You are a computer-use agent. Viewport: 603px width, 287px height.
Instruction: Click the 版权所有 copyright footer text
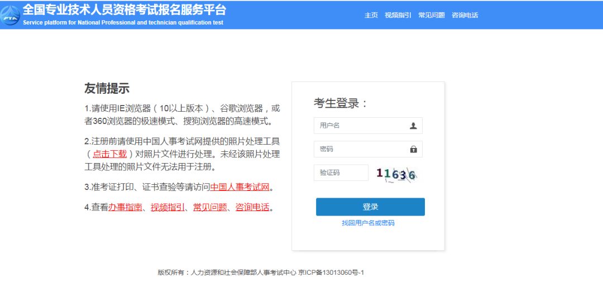[261, 272]
